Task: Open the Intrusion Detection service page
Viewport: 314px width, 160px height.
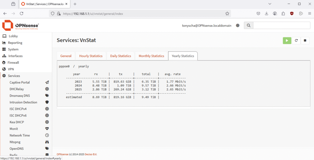Action: click(x=23, y=102)
